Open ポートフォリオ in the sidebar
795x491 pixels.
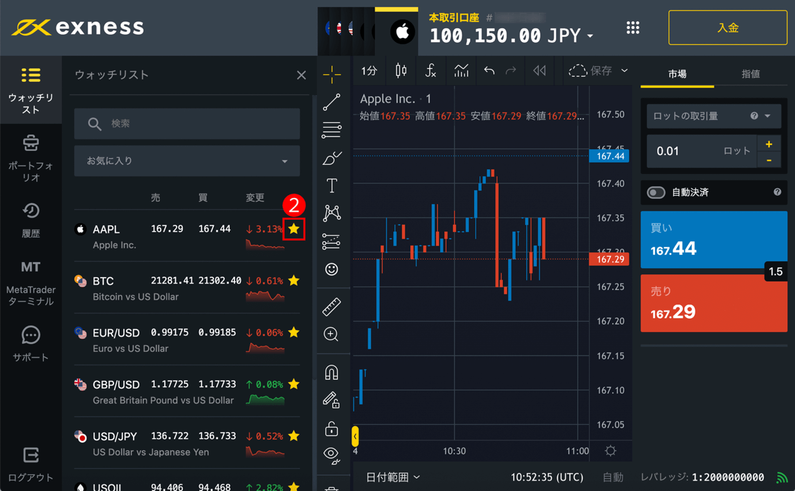[x=31, y=158]
